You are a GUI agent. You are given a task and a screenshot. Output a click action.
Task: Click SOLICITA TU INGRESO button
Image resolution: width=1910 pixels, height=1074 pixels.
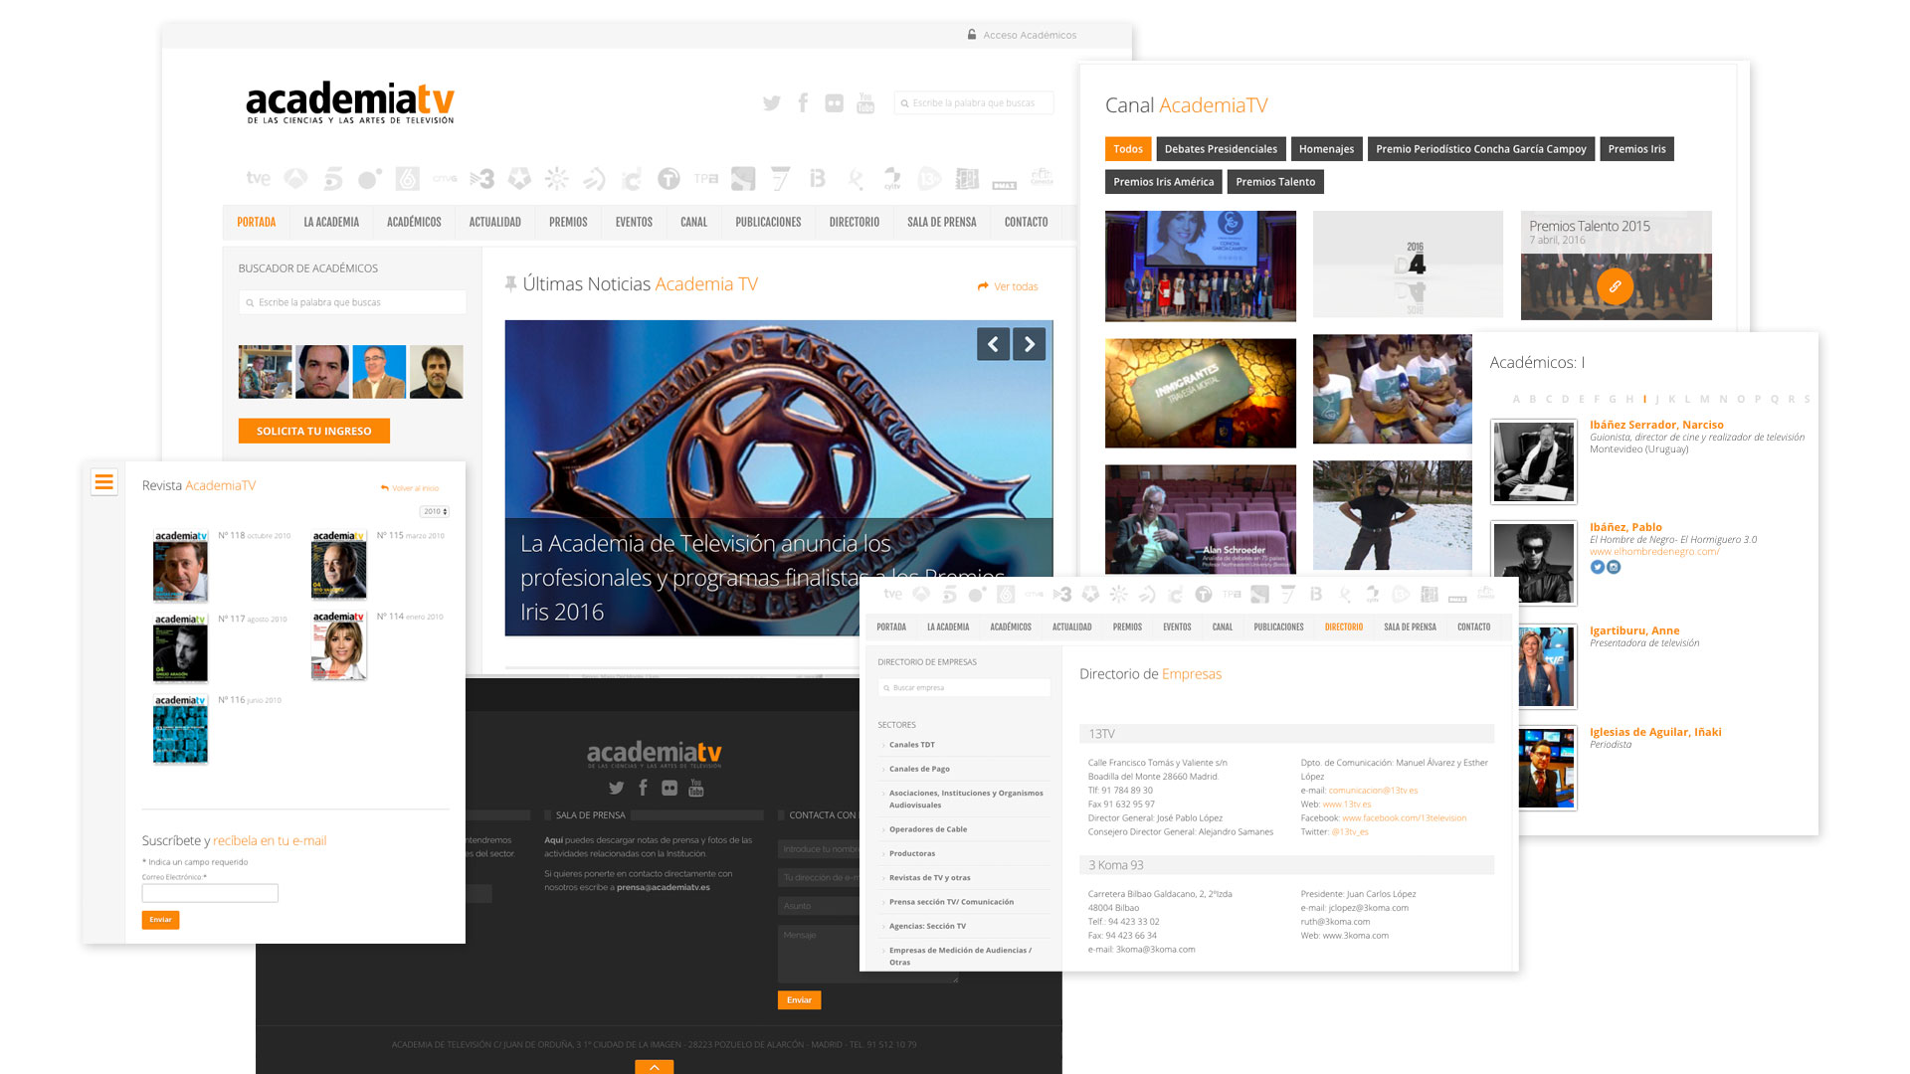(313, 431)
